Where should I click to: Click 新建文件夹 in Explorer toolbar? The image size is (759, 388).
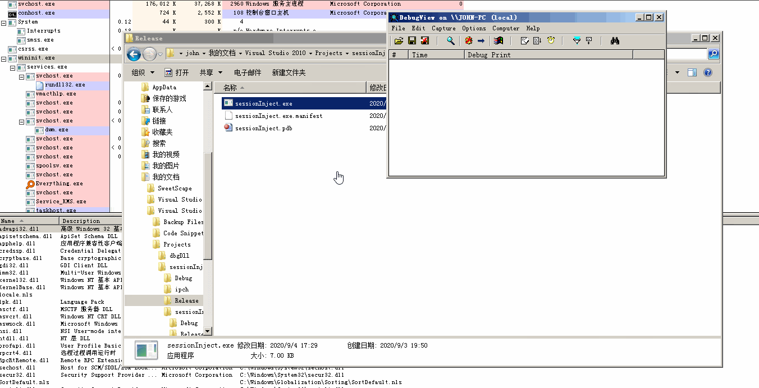(289, 72)
